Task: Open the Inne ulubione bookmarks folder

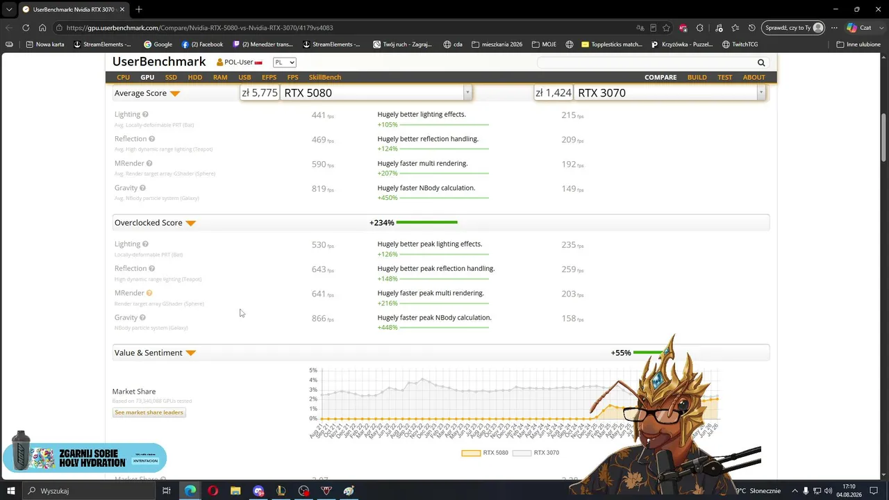Action: pos(858,44)
